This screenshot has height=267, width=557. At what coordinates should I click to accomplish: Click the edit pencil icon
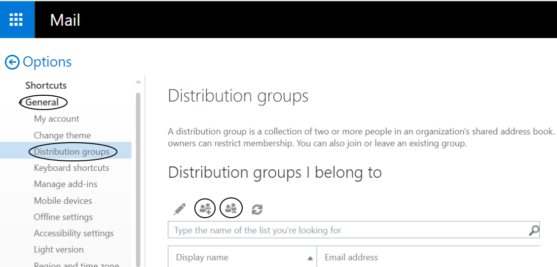pyautogui.click(x=180, y=209)
